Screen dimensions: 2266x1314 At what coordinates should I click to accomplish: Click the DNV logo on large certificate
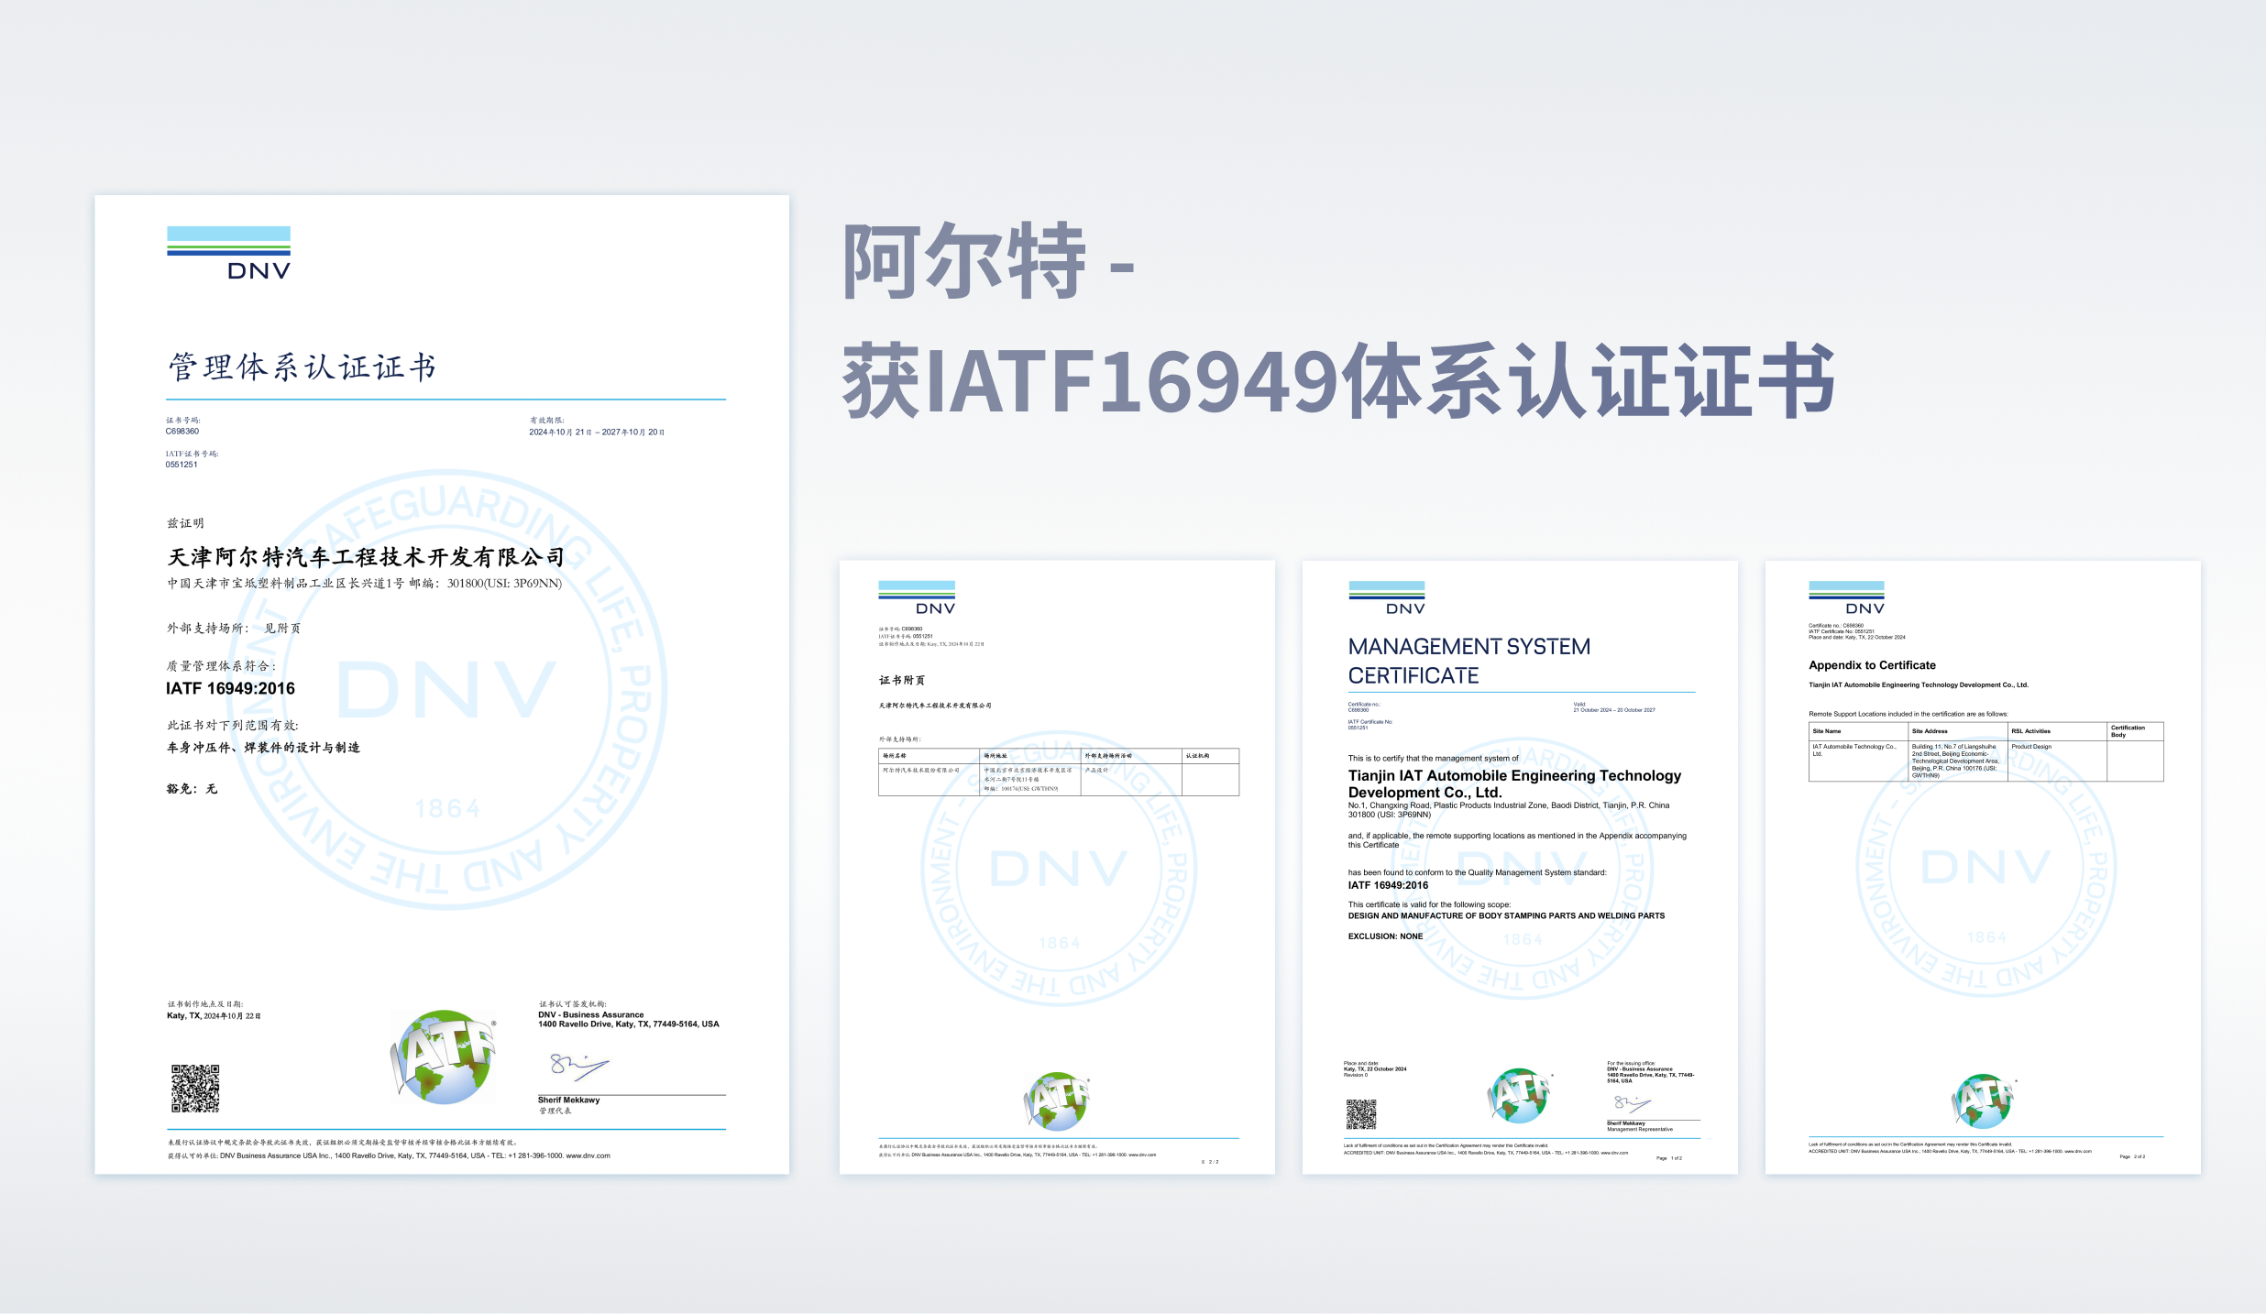pyautogui.click(x=228, y=253)
